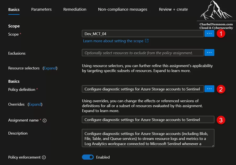Click the Enabled label next to the toggle
The height and width of the screenshot is (165, 236).
(103, 157)
